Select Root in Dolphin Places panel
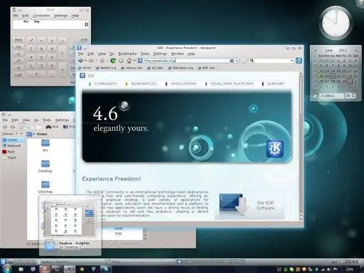Image resolution: width=364 pixels, height=273 pixels. [9, 152]
